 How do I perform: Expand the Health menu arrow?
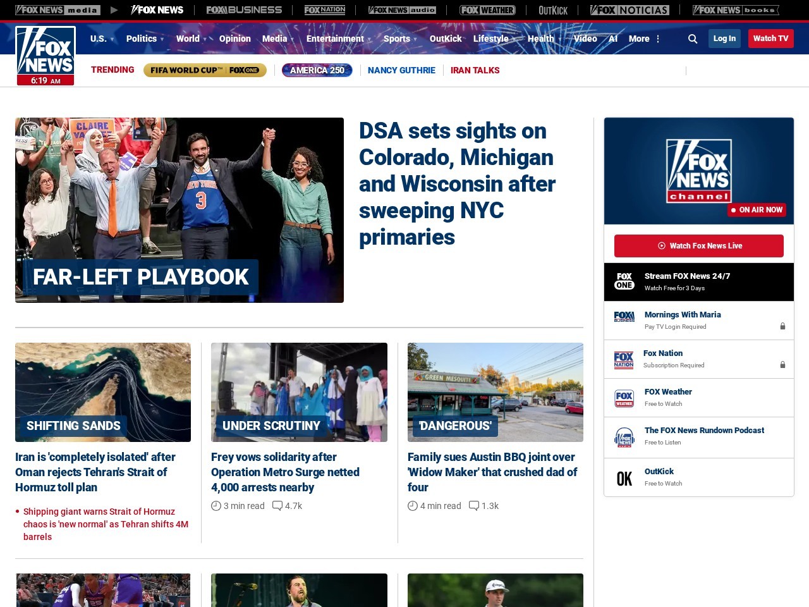[559, 39]
